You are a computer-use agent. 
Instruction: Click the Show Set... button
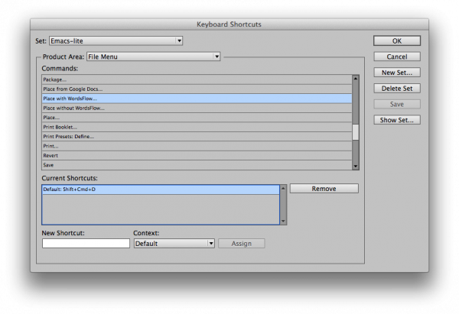pyautogui.click(x=397, y=120)
